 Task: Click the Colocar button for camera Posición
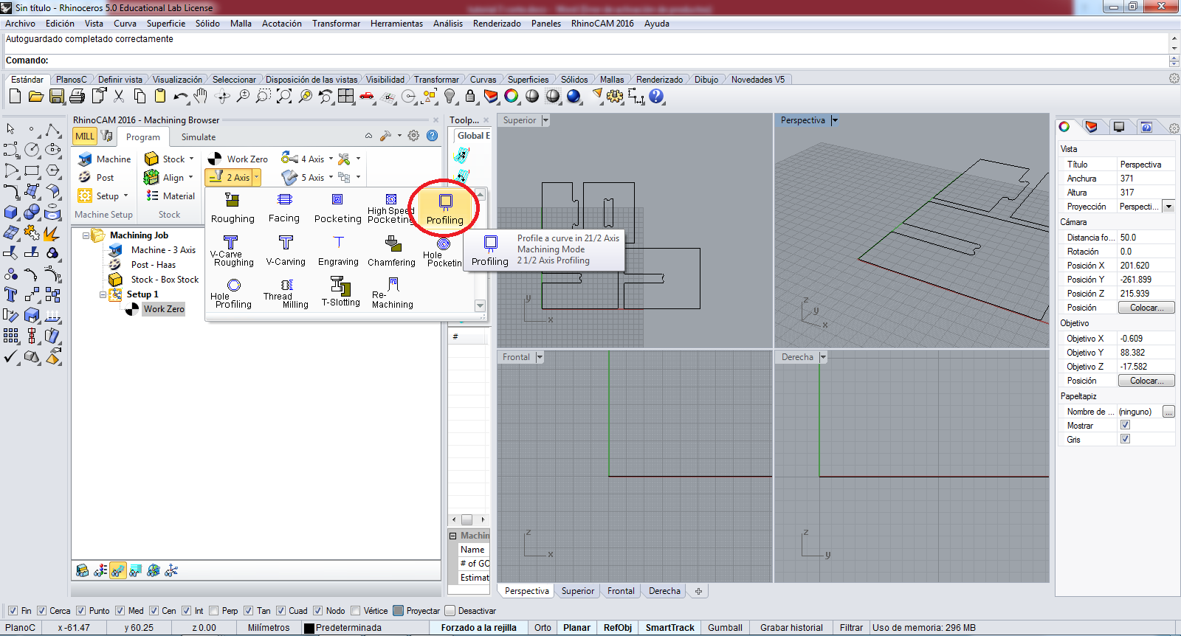click(x=1146, y=308)
